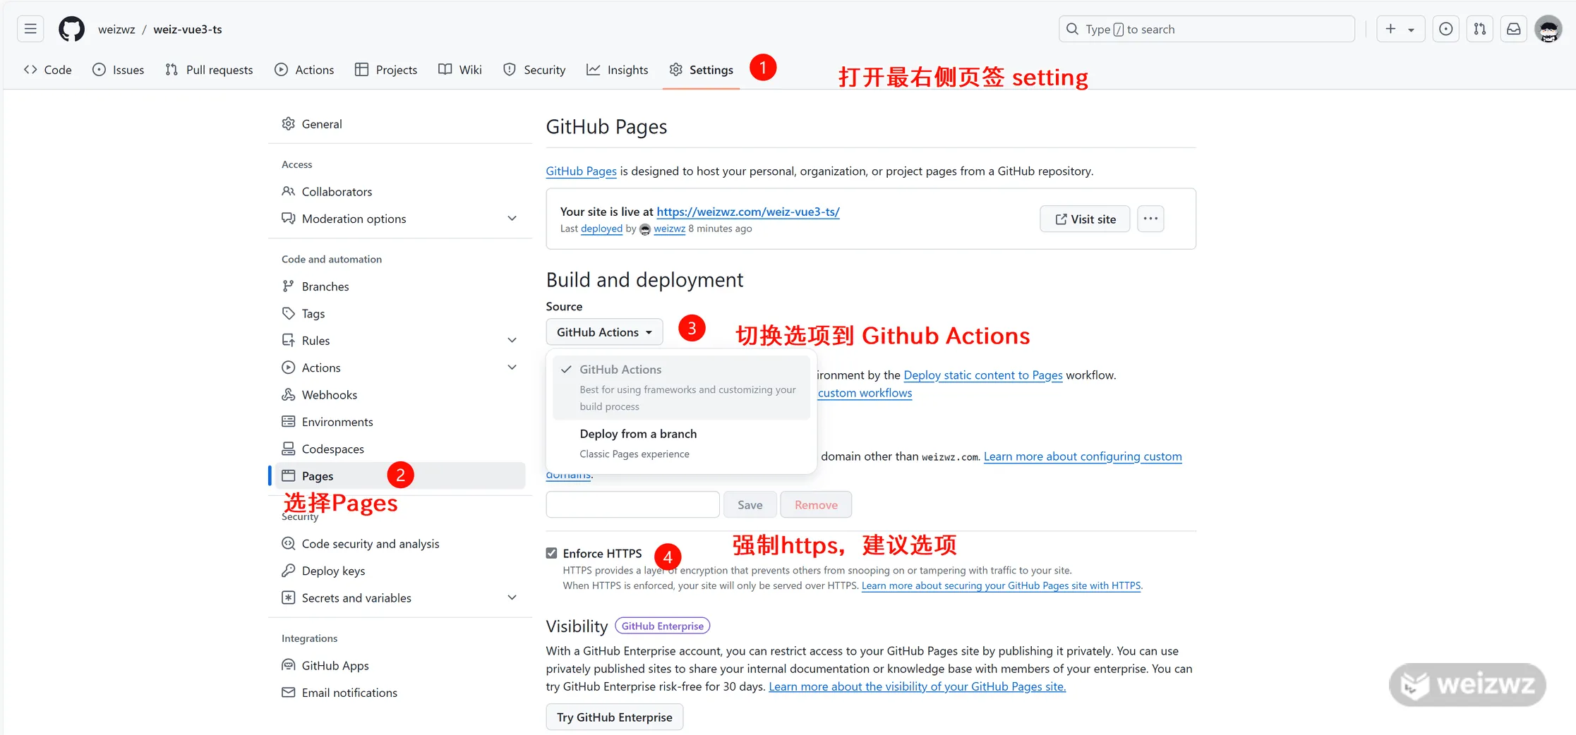Open the pull requests header icon
The width and height of the screenshot is (1576, 735).
(x=1480, y=29)
